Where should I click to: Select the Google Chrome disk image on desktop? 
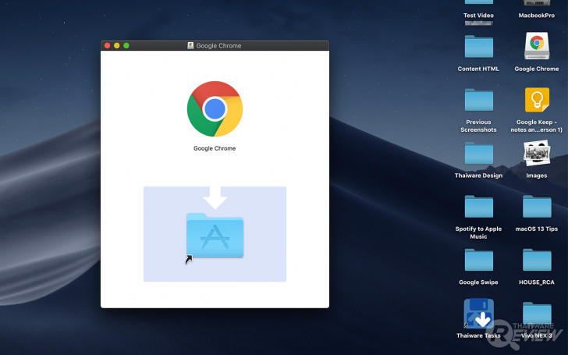537,46
